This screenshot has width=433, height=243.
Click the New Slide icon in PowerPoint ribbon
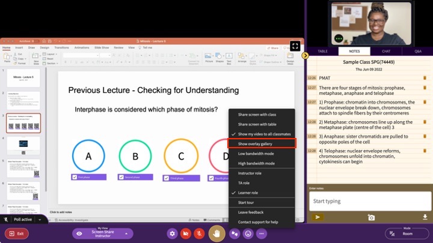[x=36, y=58]
